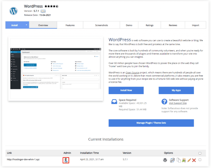
Task: Check the box for the hostinger-dev-whm-1.xyz installation
Action: tap(200, 160)
